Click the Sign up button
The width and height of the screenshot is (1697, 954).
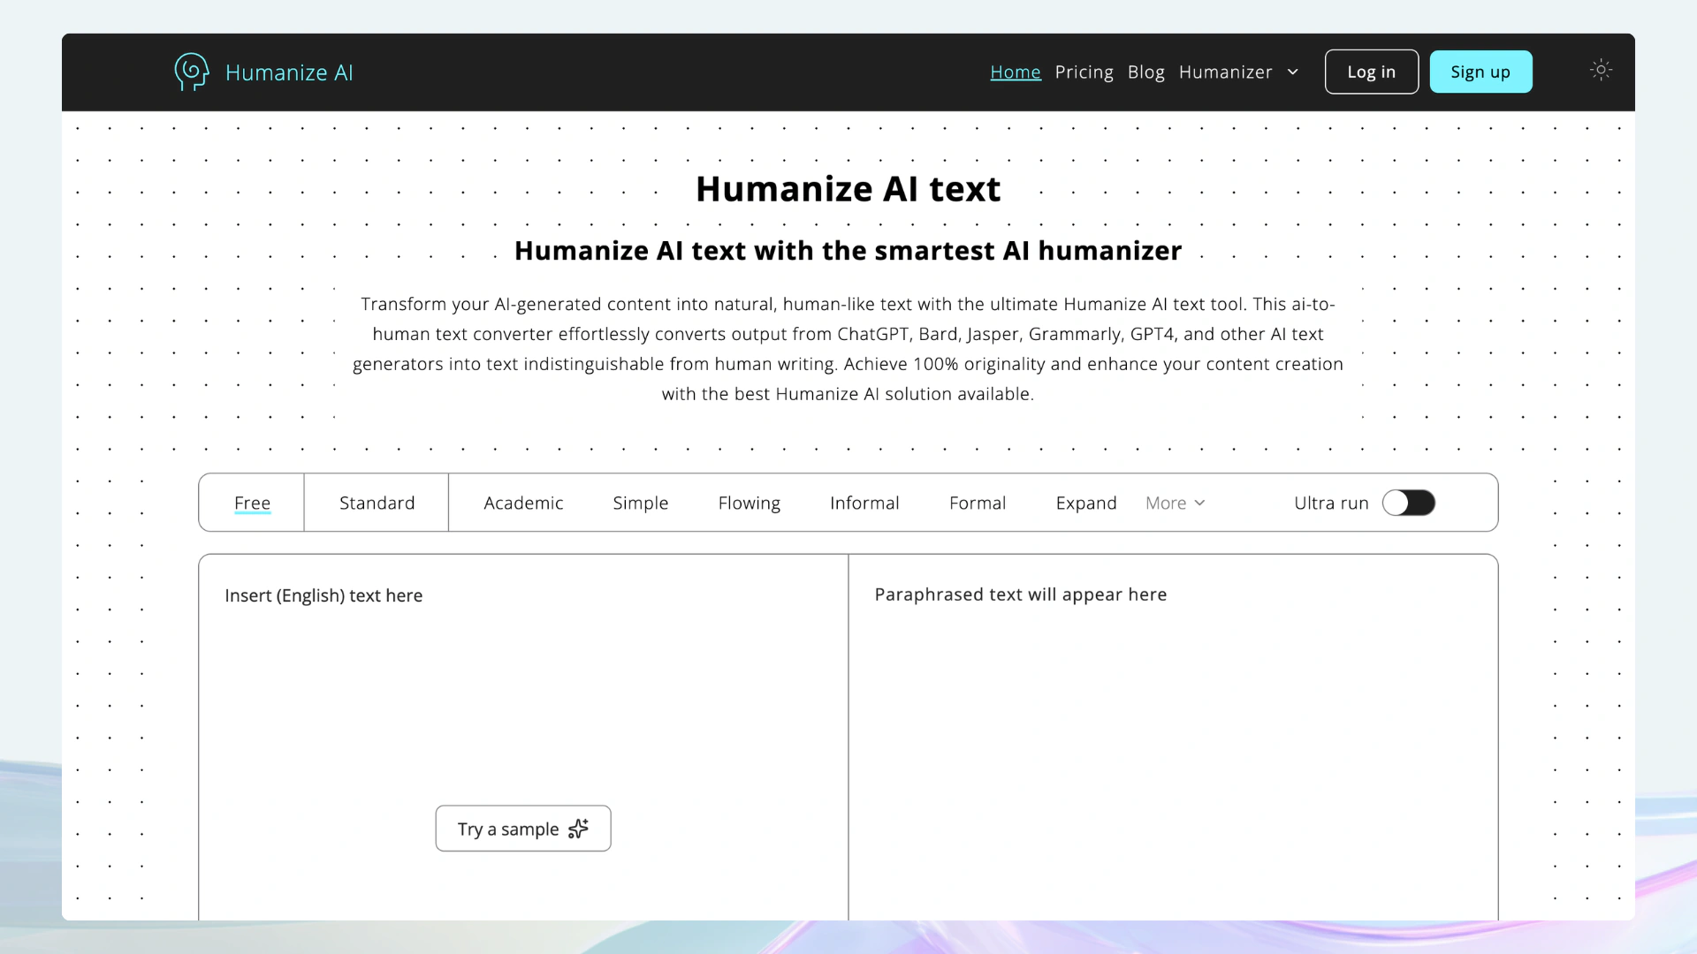(x=1480, y=72)
